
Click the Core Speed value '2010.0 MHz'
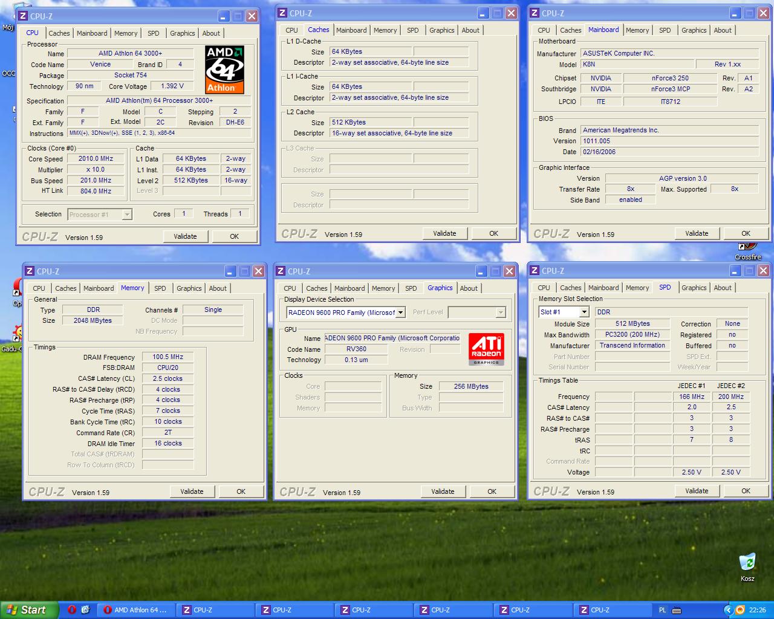pos(96,158)
